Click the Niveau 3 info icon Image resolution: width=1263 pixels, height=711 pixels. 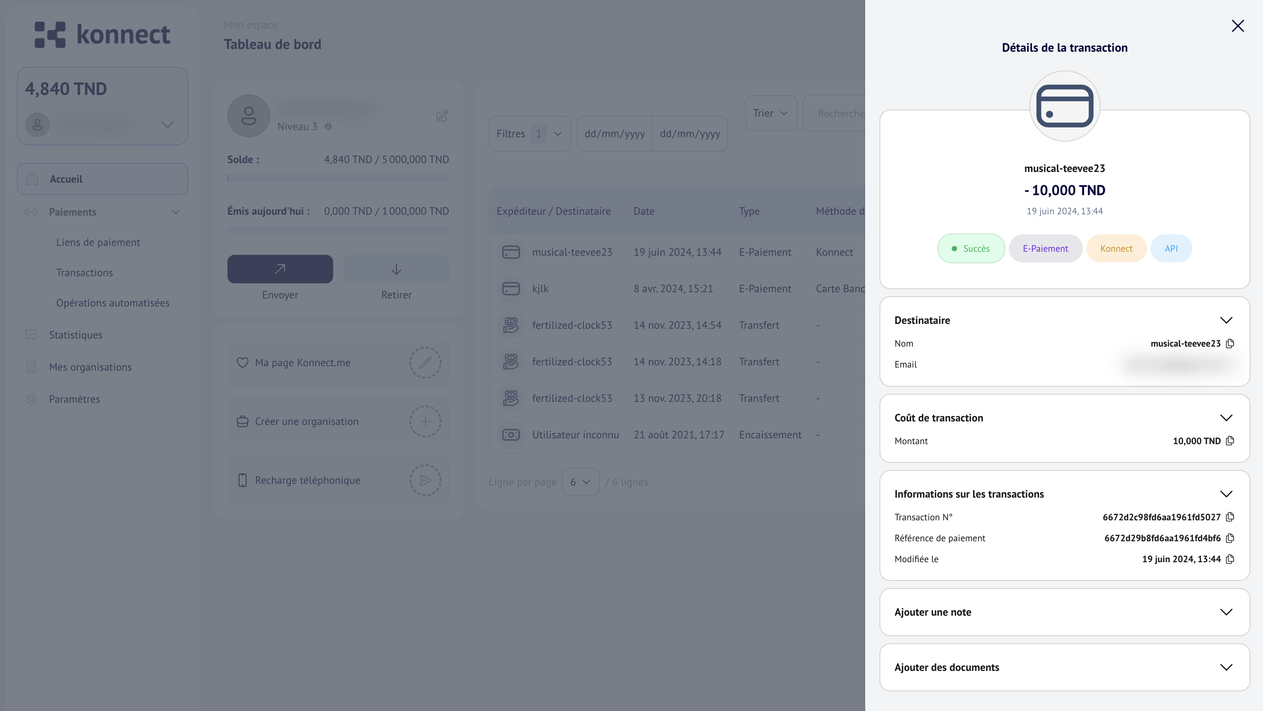(x=328, y=127)
